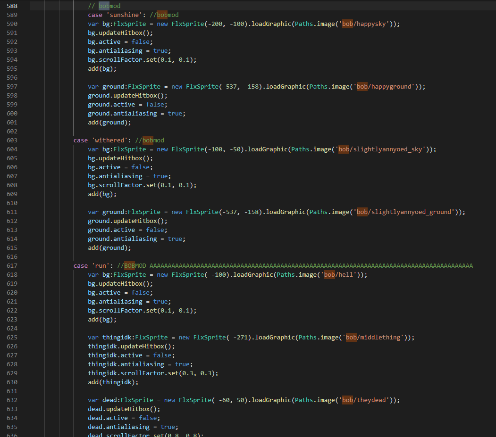
Task: Select the highlighted 'bob' token in 'bob/happysky'
Action: pos(347,24)
